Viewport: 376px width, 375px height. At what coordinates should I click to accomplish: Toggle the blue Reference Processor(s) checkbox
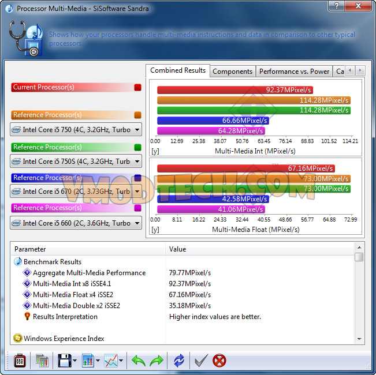point(137,178)
